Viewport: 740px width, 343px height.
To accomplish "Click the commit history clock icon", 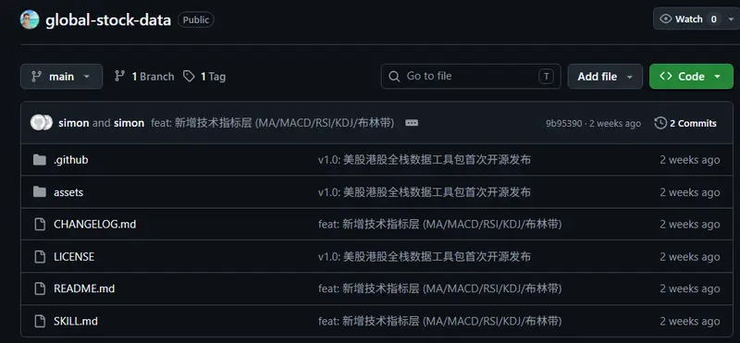I will (x=660, y=123).
